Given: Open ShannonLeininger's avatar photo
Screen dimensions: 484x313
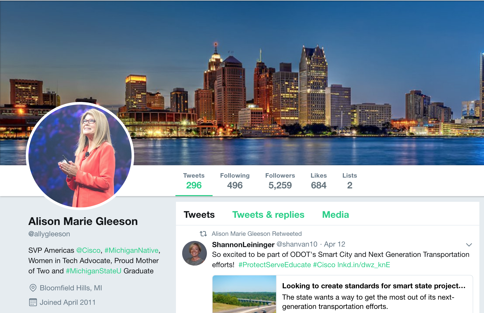Looking at the screenshot, I should 195,253.
